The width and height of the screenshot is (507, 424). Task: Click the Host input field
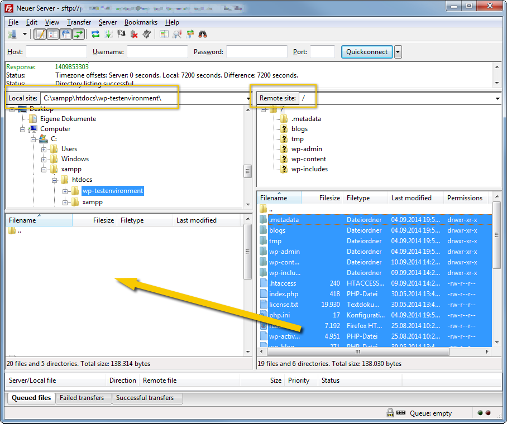(x=56, y=52)
